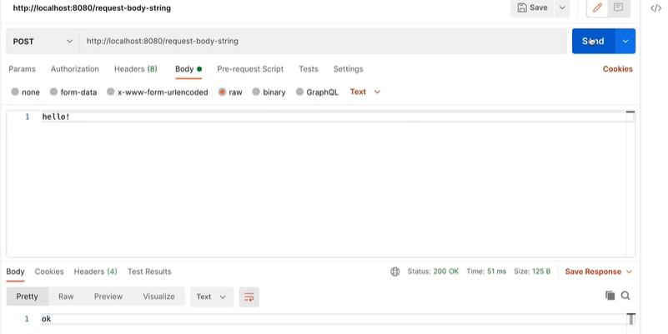Open the Save options arrow

click(562, 7)
